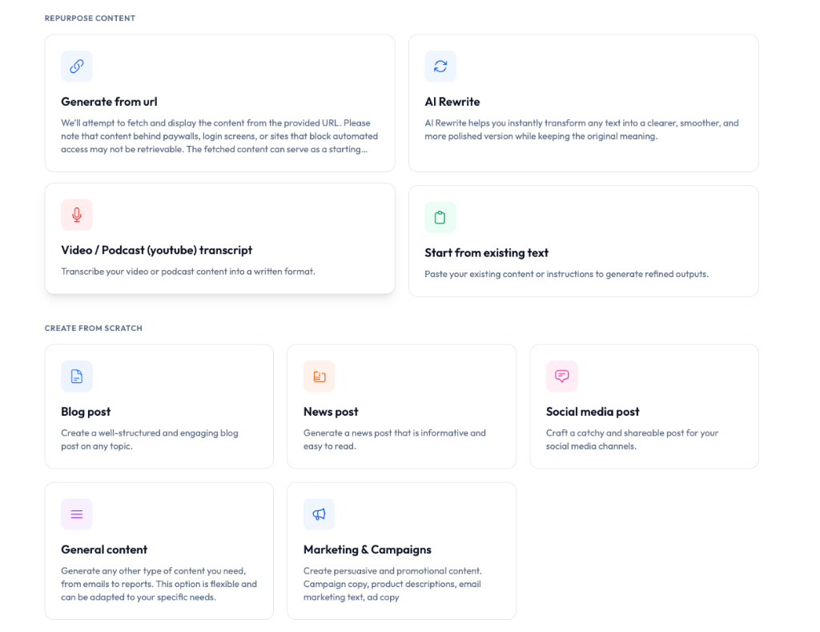Select the AI Rewrite refresh arrows icon
The width and height of the screenshot is (820, 632).
tap(440, 66)
